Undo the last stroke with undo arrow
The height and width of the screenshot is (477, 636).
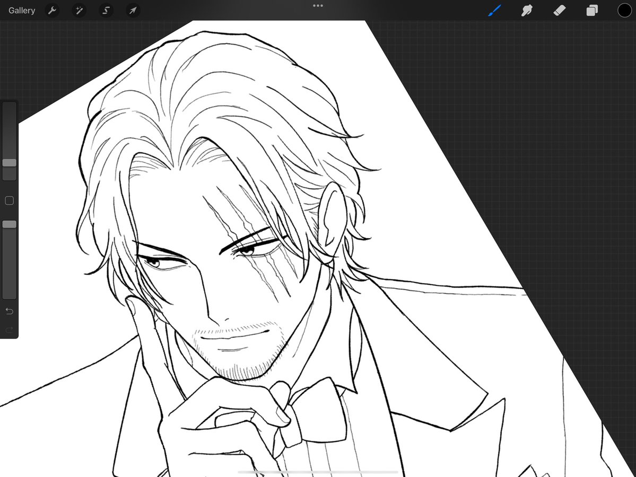click(x=10, y=311)
